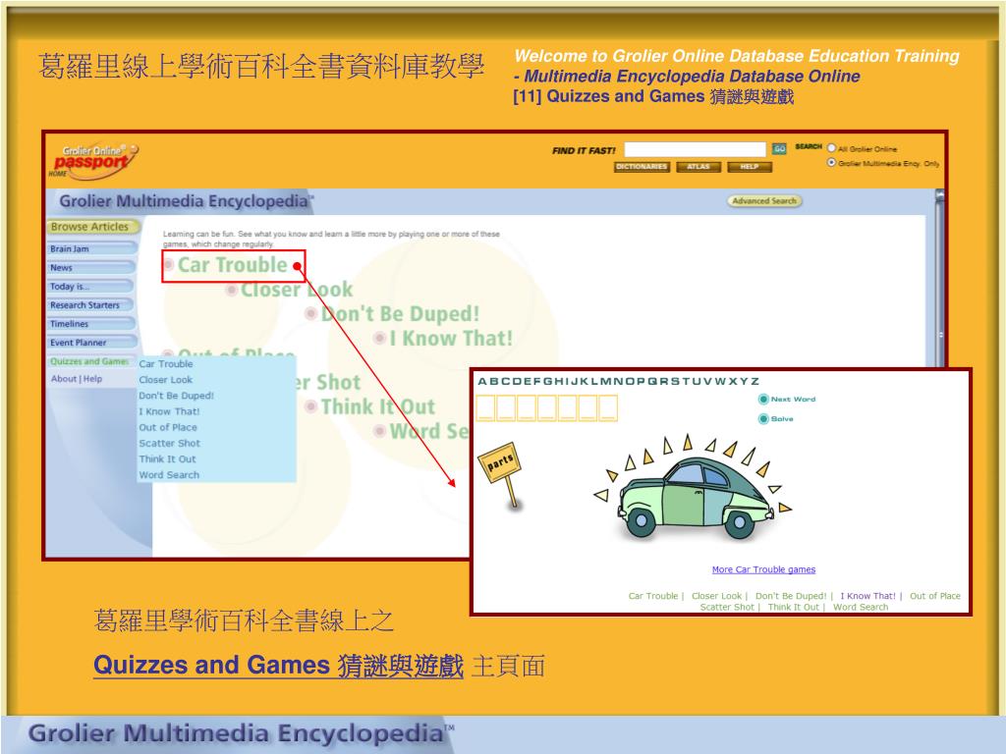Open the large Think It Out title
1006x754 pixels.
tap(378, 407)
